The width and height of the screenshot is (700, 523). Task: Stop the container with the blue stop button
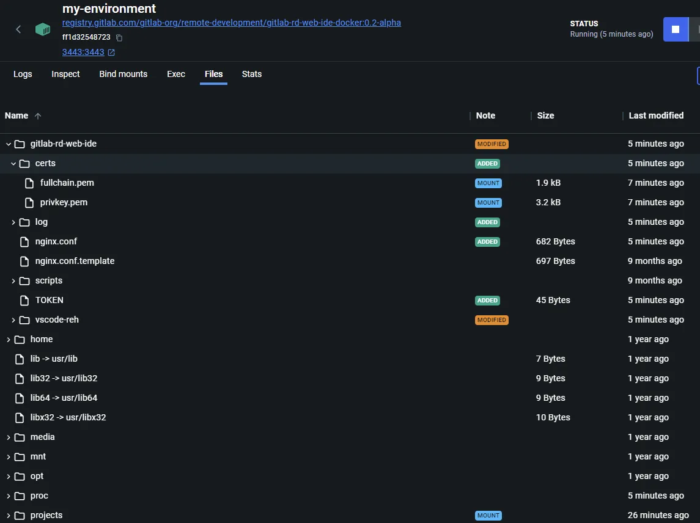pos(676,29)
